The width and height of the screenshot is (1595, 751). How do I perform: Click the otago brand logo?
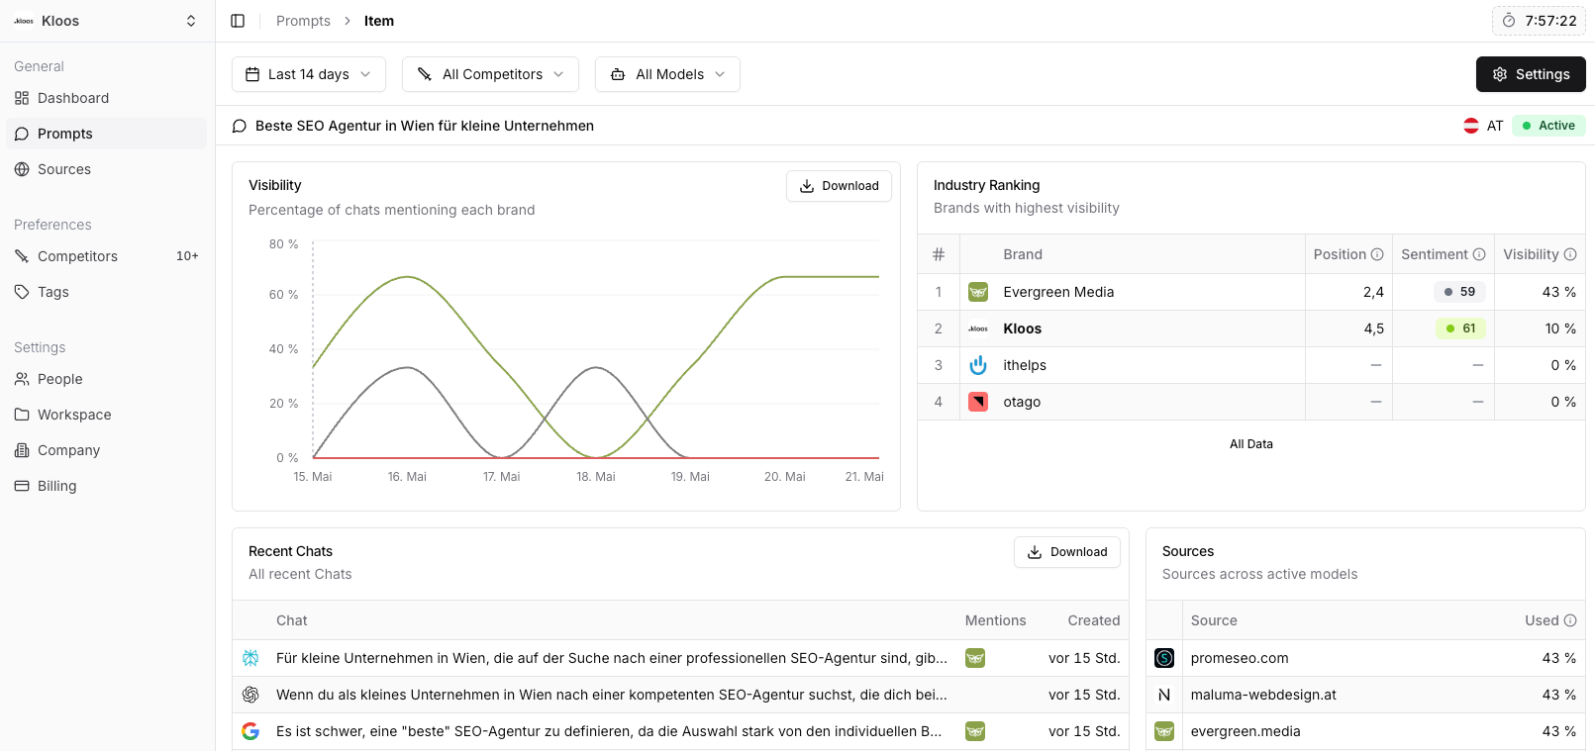click(x=978, y=402)
